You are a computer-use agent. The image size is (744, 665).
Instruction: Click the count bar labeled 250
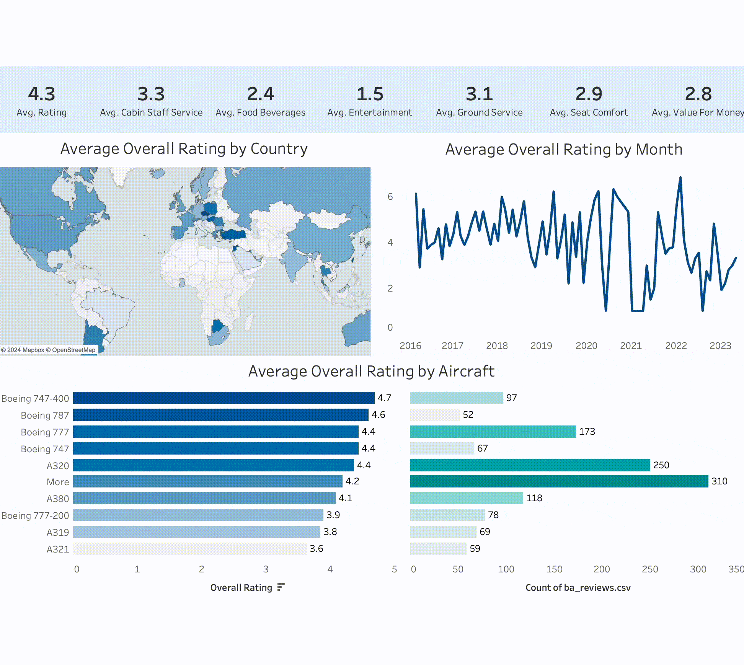click(x=530, y=465)
